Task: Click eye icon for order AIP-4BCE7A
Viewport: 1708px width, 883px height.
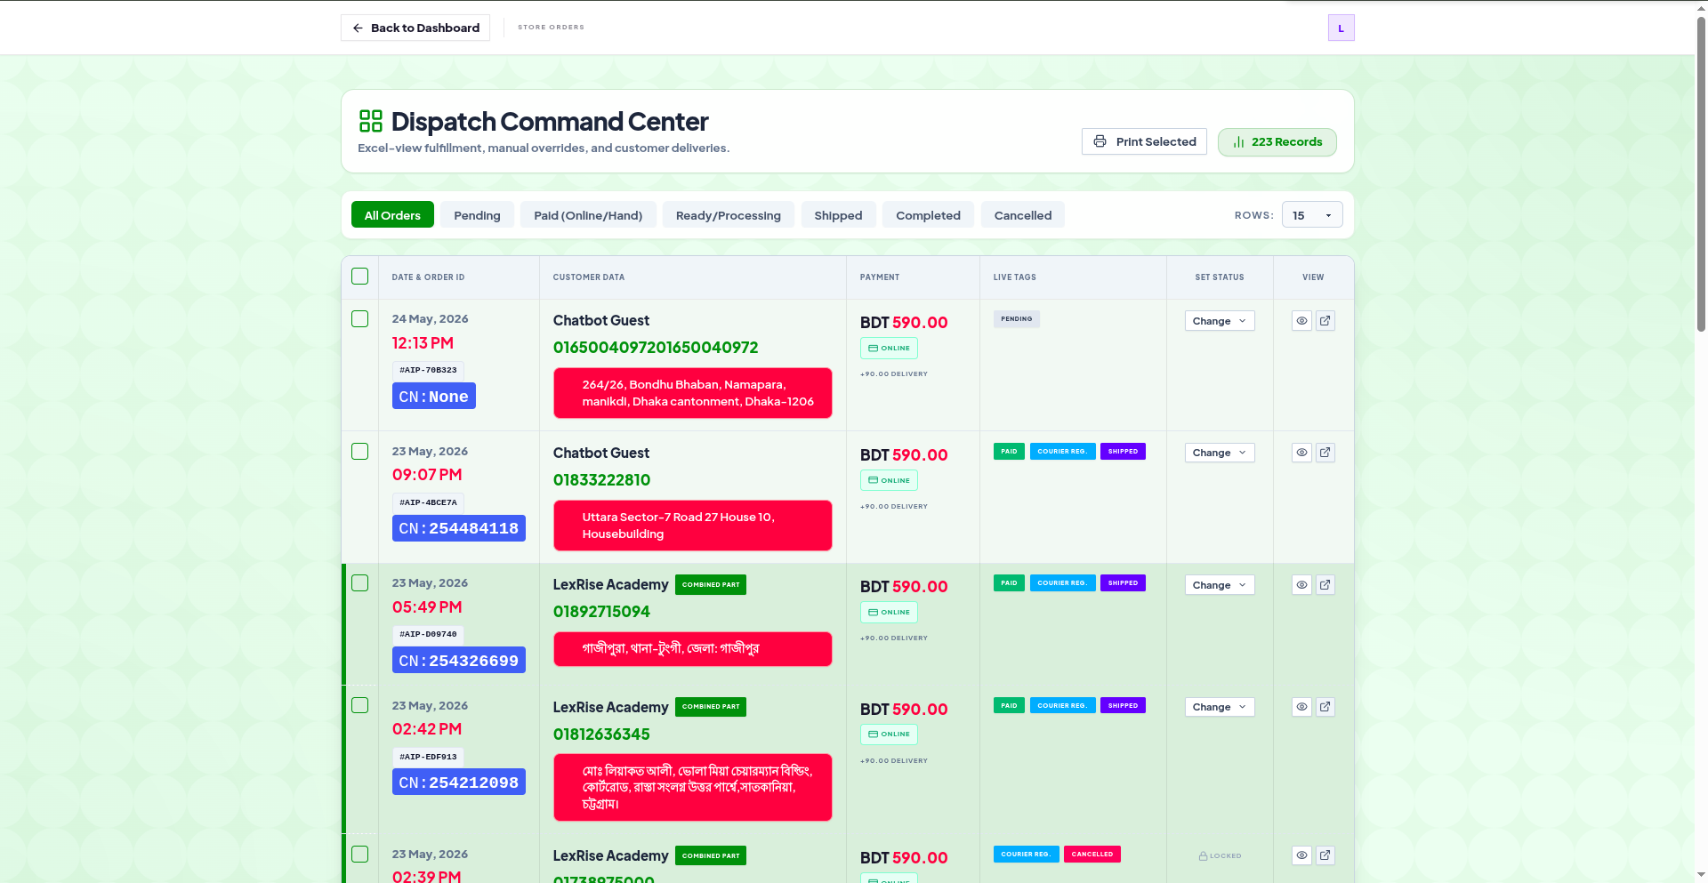Action: pyautogui.click(x=1301, y=453)
